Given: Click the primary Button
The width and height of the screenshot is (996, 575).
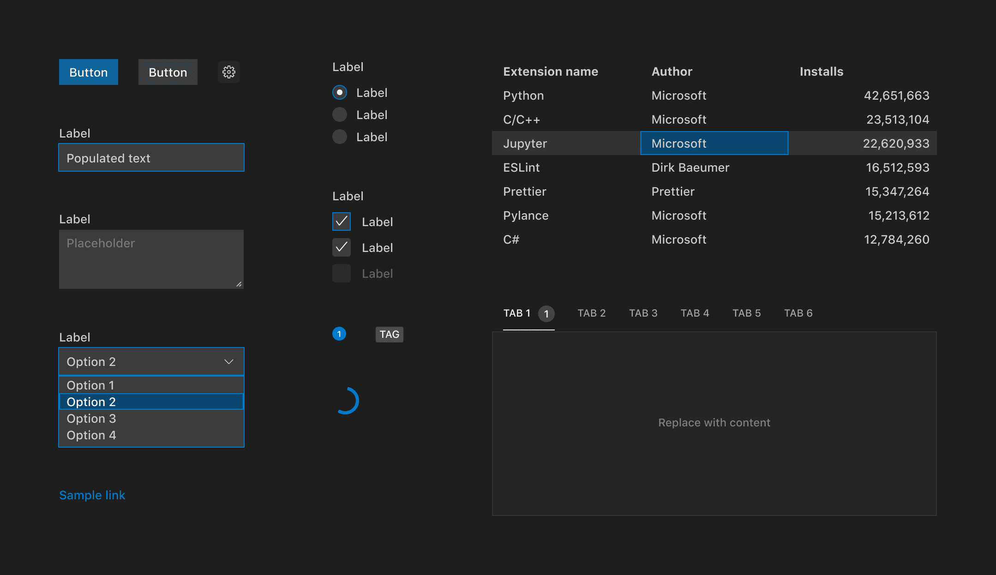Looking at the screenshot, I should click(88, 72).
